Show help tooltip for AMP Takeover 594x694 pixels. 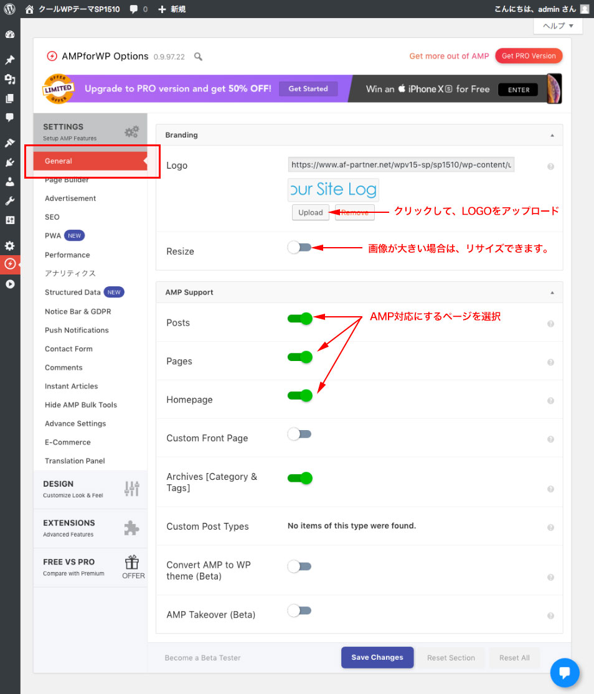coord(550,616)
